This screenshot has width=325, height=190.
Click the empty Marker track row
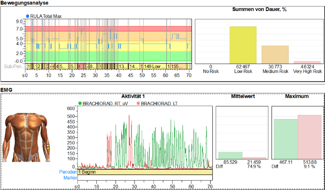click(x=145, y=177)
